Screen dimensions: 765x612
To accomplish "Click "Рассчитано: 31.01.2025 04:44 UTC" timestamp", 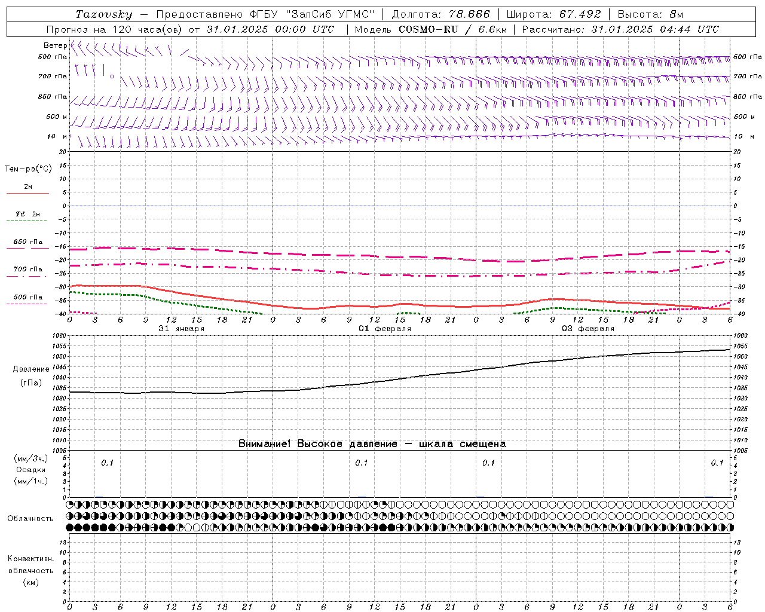I will (x=620, y=29).
